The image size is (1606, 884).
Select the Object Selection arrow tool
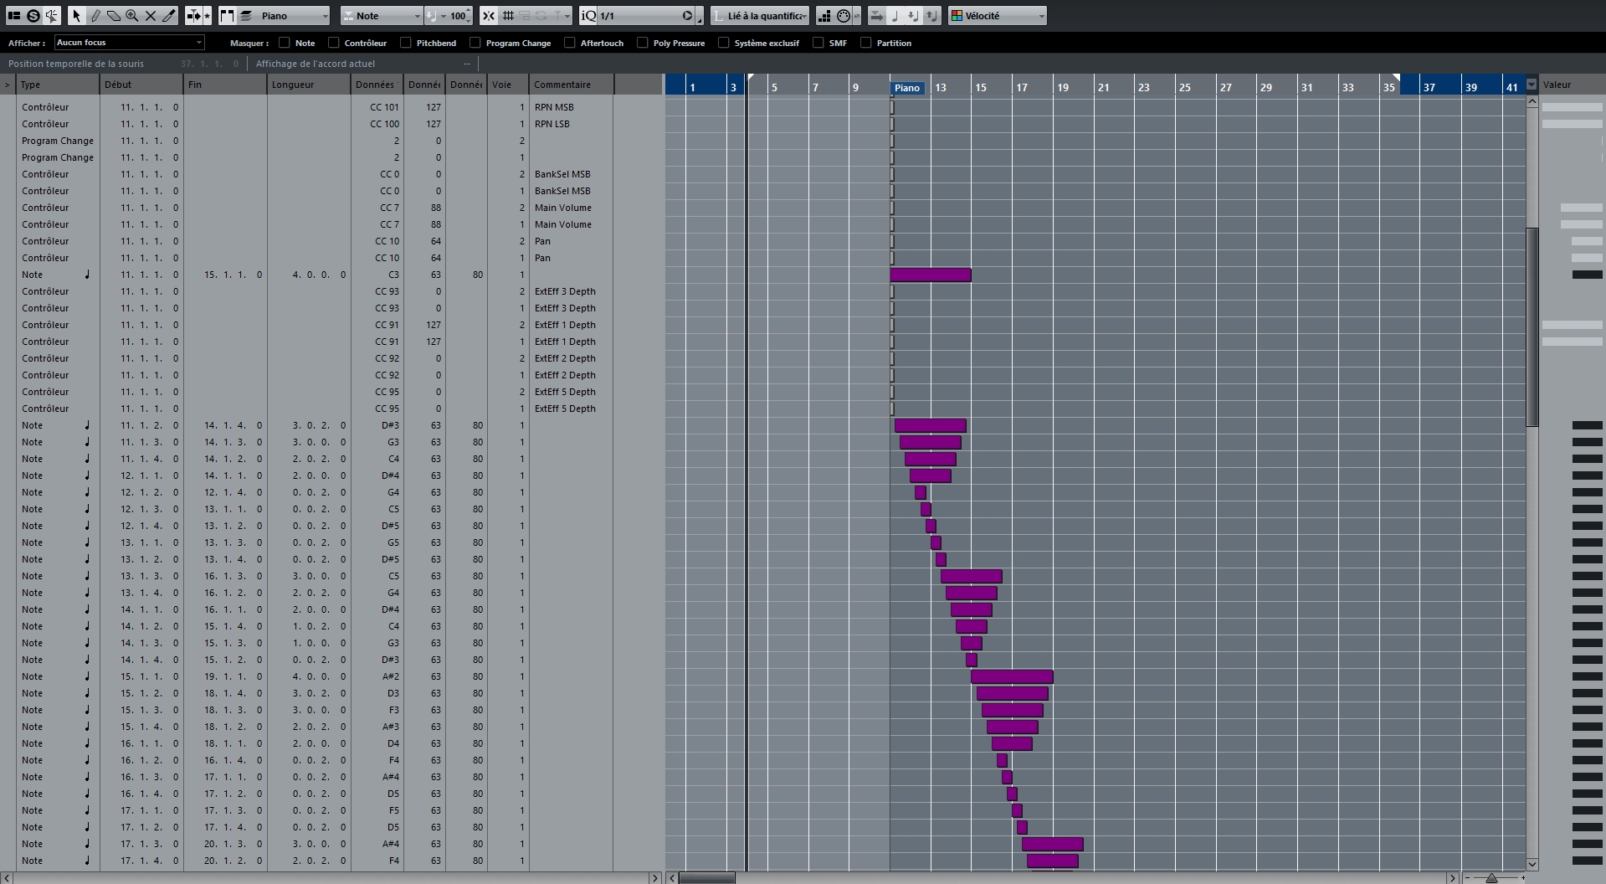(76, 15)
